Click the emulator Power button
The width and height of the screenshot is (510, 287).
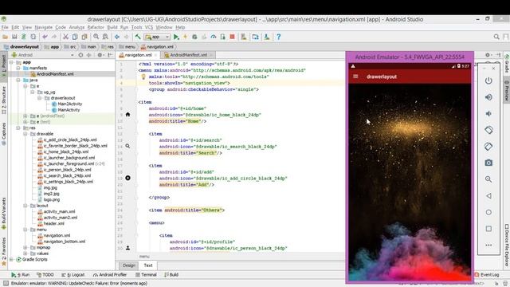(488, 81)
